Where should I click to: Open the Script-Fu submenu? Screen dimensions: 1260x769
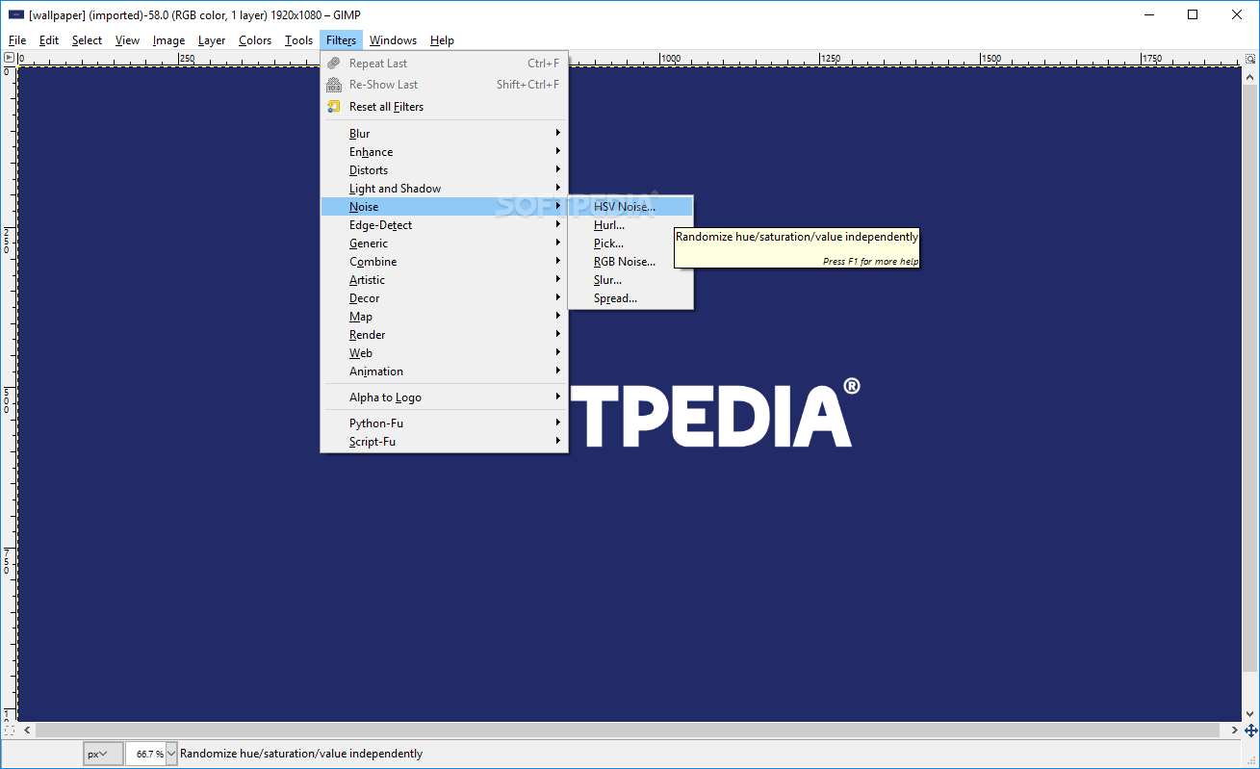tap(445, 442)
